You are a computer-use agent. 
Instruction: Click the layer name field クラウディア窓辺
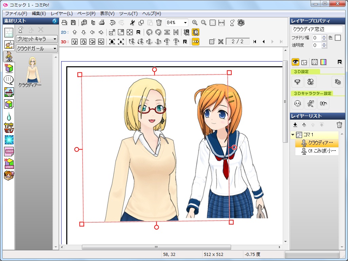point(317,29)
